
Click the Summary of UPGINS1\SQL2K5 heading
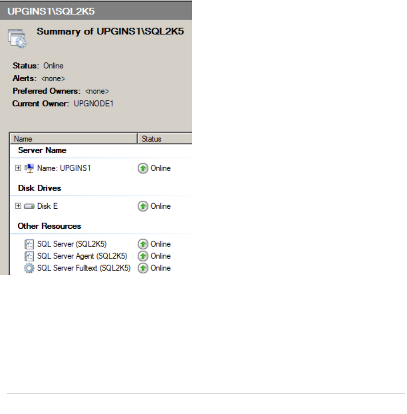[110, 31]
